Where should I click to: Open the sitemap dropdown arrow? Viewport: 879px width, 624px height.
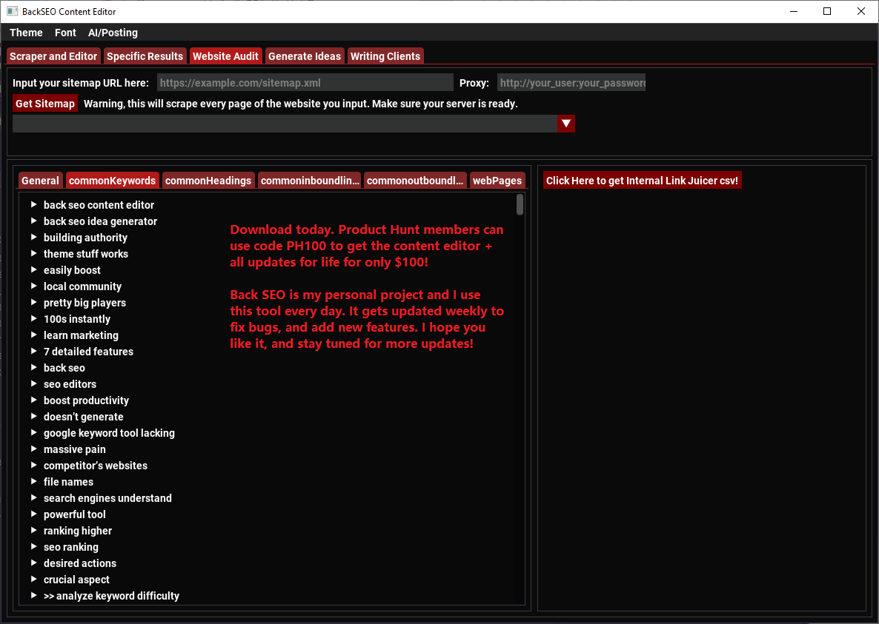point(566,124)
